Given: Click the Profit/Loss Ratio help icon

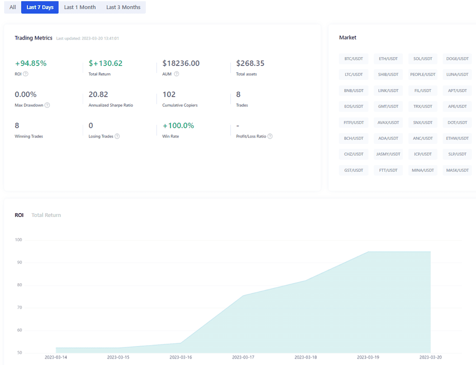Looking at the screenshot, I should (x=270, y=136).
